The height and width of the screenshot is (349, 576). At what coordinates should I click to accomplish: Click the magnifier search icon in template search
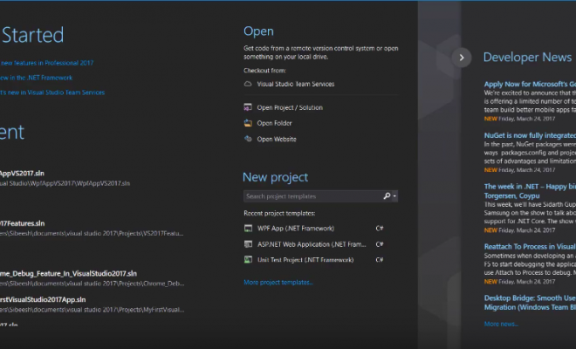click(x=387, y=196)
